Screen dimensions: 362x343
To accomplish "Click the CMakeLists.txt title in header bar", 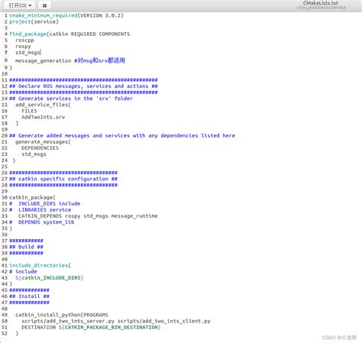I will pyautogui.click(x=321, y=3).
